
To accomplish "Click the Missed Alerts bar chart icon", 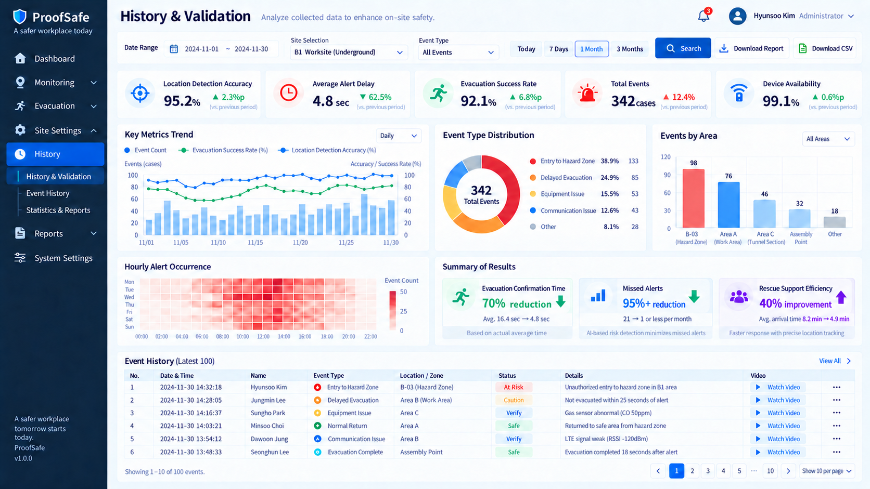I will [x=598, y=296].
